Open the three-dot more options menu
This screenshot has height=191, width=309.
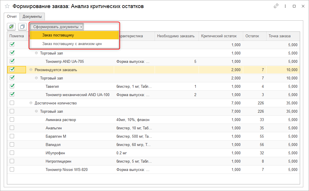(x=285, y=6)
